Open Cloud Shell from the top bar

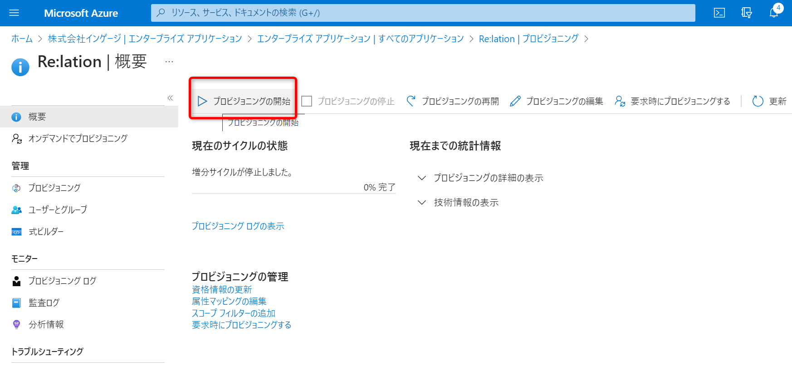pyautogui.click(x=719, y=13)
